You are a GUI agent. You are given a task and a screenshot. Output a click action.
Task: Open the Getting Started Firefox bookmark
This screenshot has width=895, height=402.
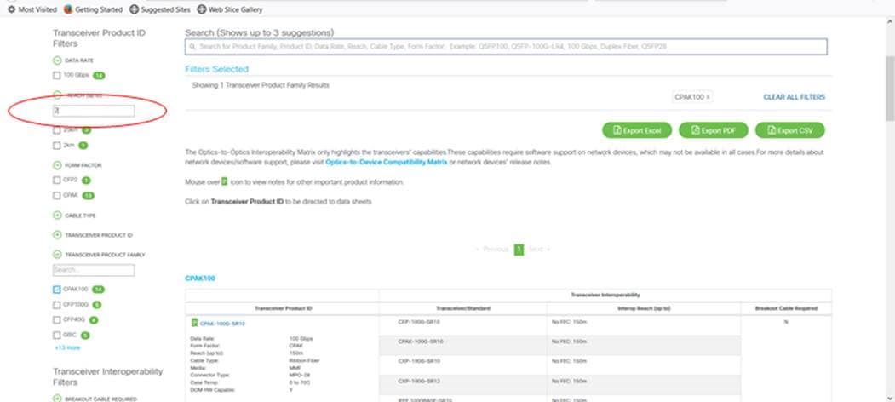click(93, 9)
